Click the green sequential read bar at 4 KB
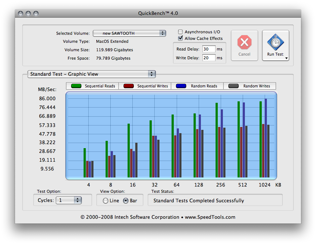316x244 pixels. (x=85, y=163)
